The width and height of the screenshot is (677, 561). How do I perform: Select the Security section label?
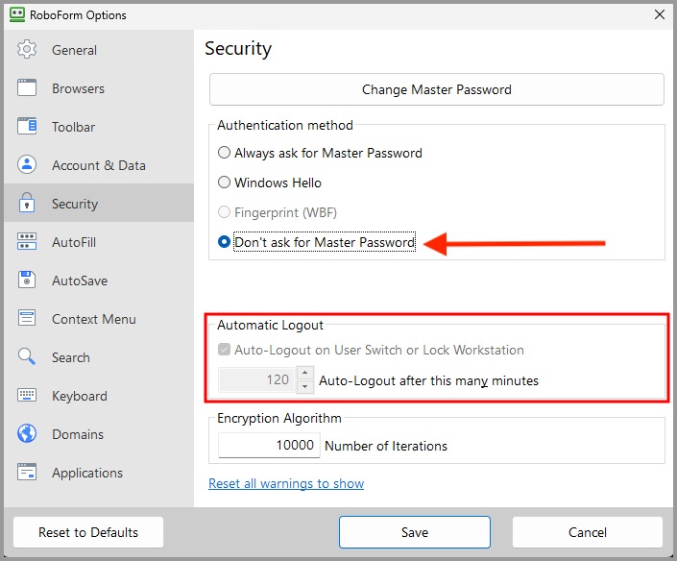75,204
